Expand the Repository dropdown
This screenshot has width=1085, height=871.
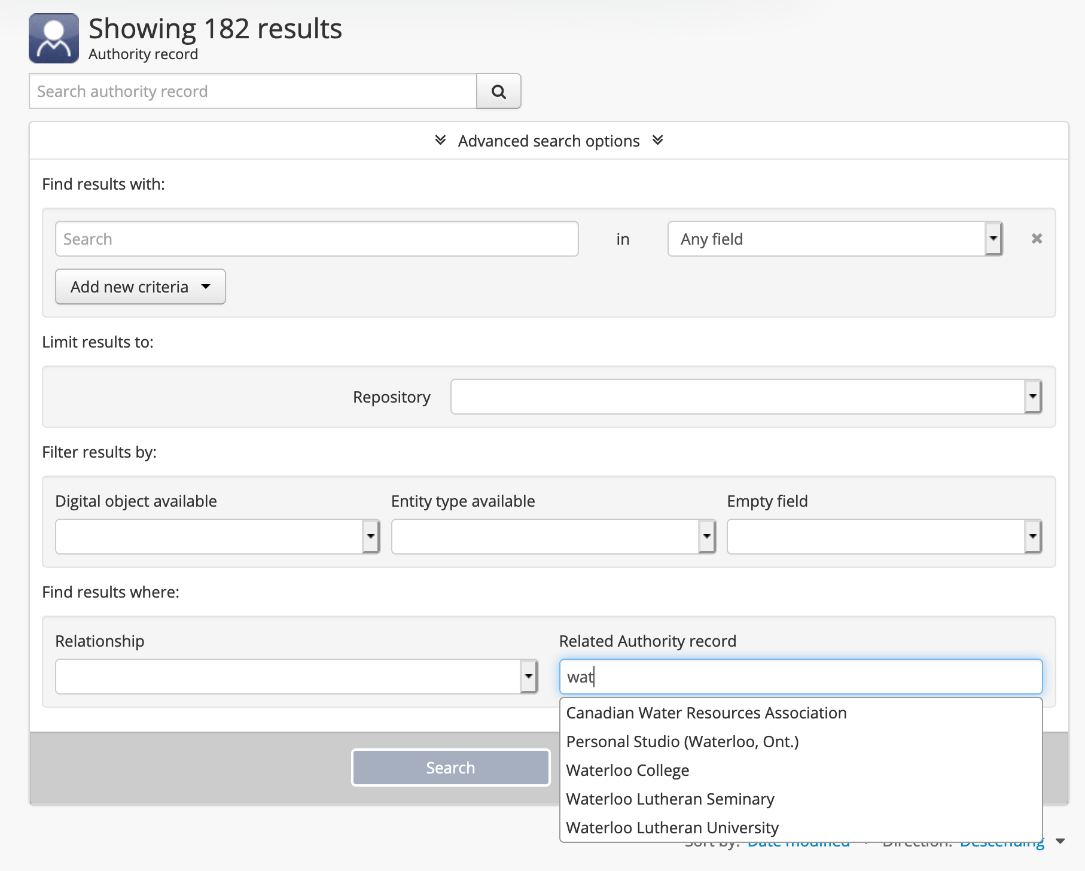pyautogui.click(x=746, y=397)
